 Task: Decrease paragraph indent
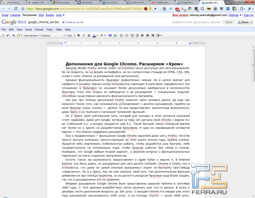click(132, 35)
